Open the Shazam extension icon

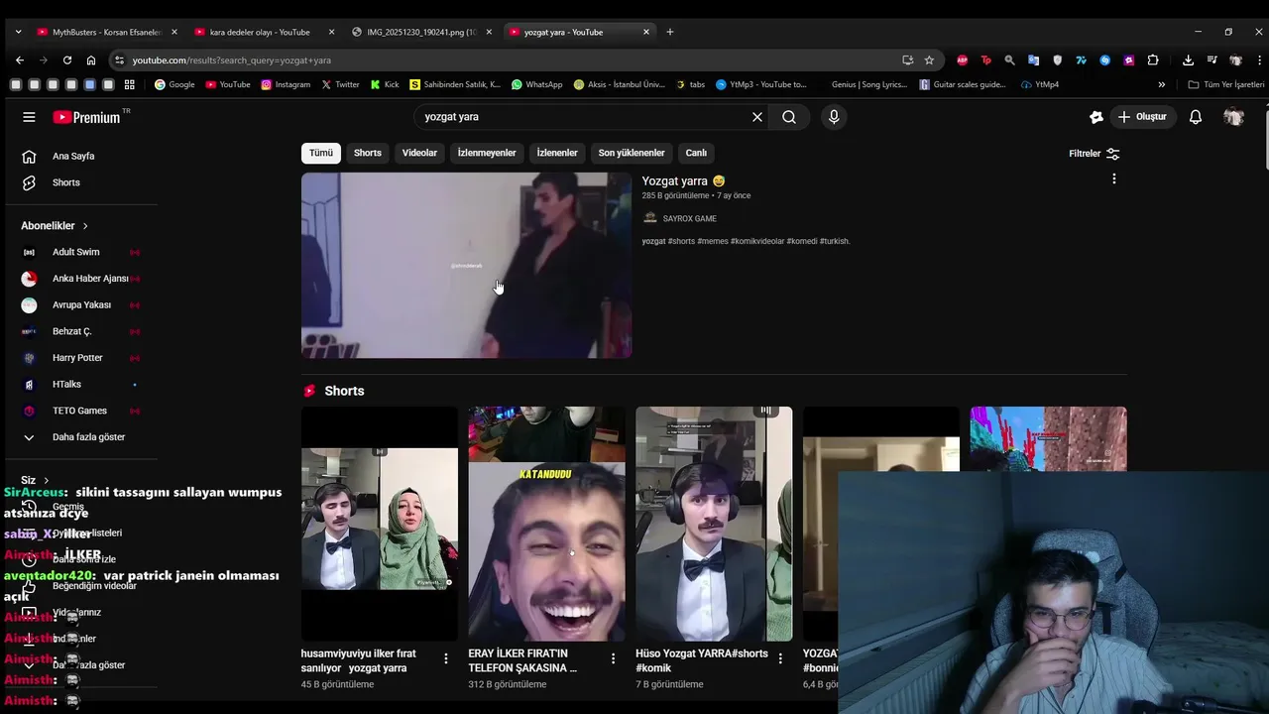pyautogui.click(x=1105, y=60)
